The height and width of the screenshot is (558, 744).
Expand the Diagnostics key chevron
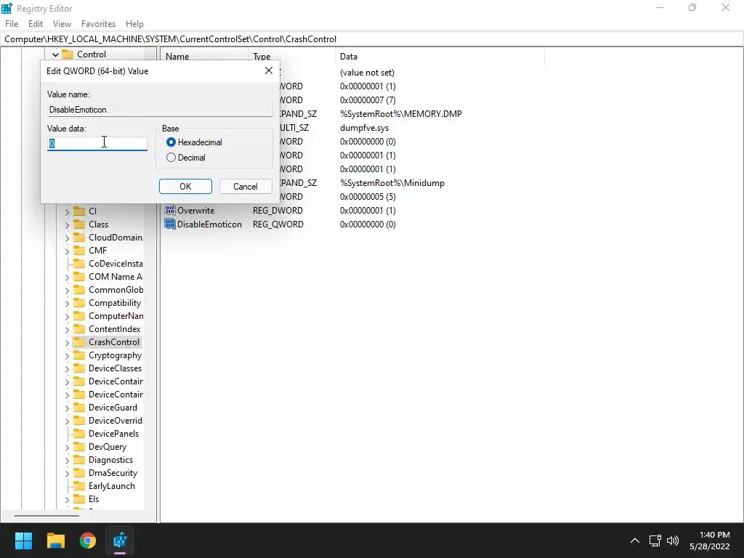(x=67, y=460)
